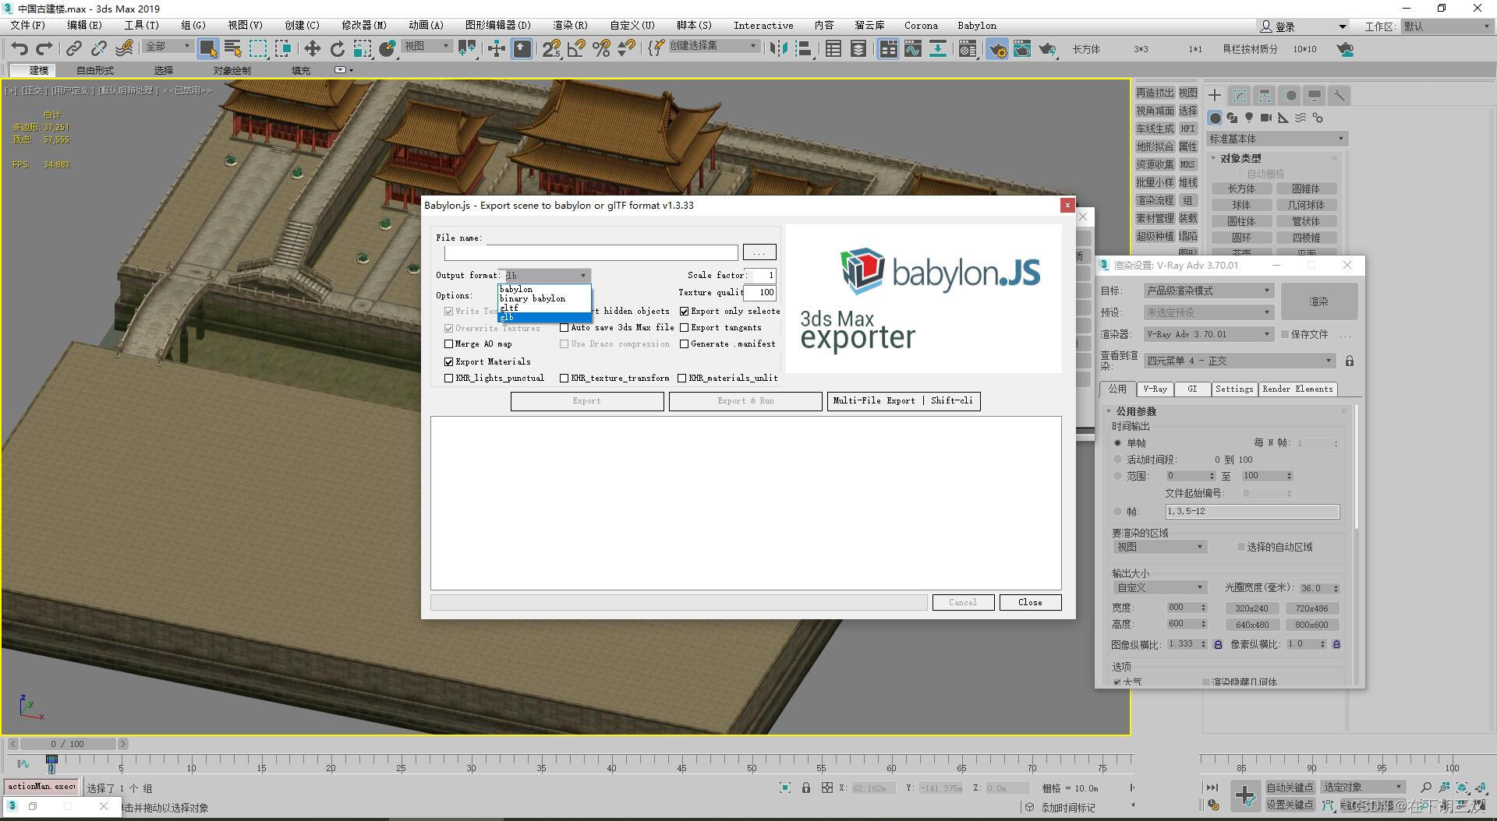The width and height of the screenshot is (1497, 821).
Task: Open the Render Setup teapot icon
Action: pyautogui.click(x=998, y=49)
